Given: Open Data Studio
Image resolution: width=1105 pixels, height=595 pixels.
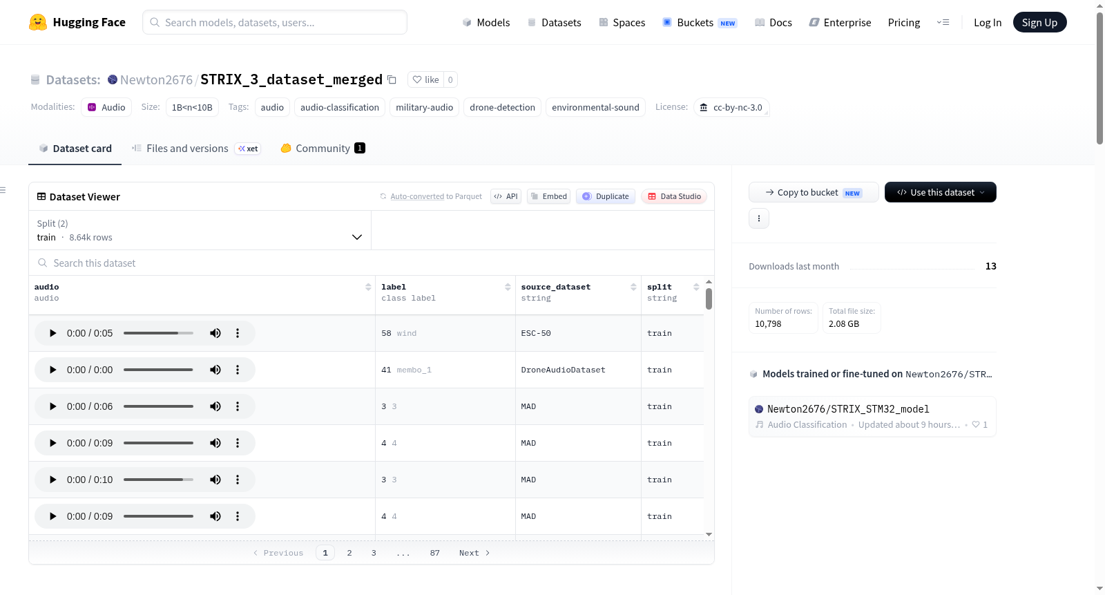Looking at the screenshot, I should coord(674,196).
